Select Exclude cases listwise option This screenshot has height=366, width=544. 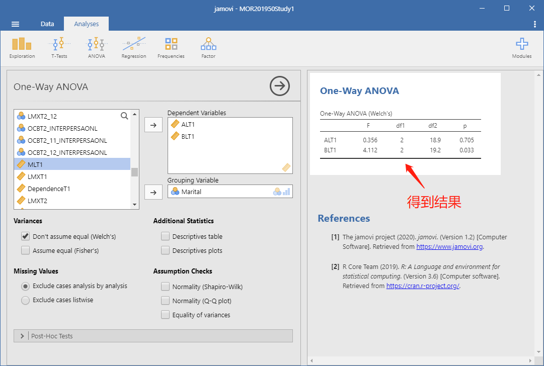point(25,300)
